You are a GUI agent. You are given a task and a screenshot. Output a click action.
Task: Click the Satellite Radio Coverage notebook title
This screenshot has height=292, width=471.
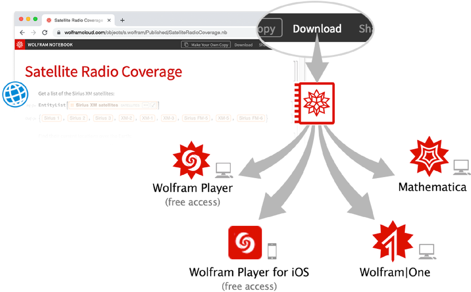[103, 72]
